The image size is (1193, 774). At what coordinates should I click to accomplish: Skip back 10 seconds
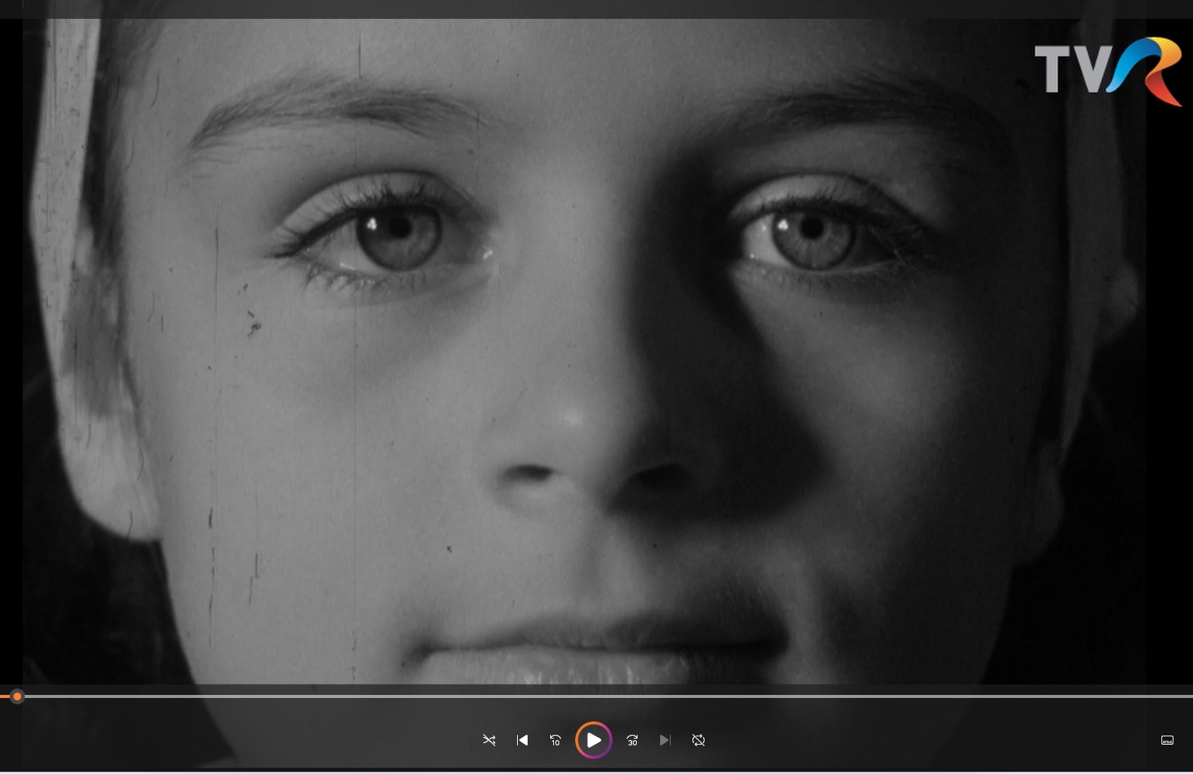coord(555,740)
